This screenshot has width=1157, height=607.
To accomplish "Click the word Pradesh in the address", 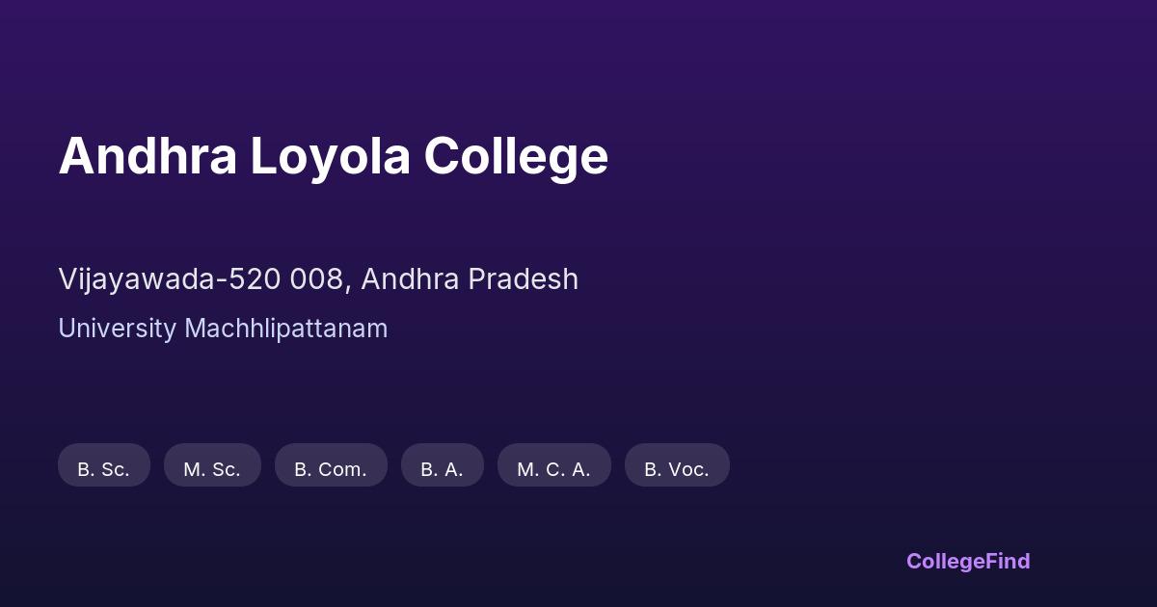I will (x=524, y=279).
